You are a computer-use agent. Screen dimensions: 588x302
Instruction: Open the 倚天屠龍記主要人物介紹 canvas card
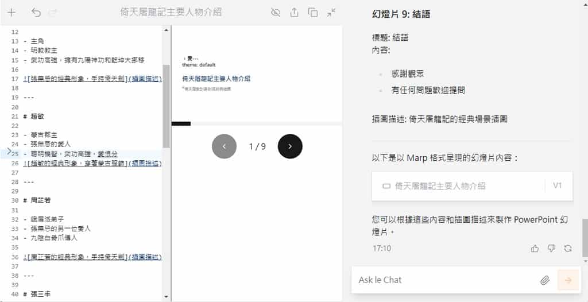[x=472, y=186]
